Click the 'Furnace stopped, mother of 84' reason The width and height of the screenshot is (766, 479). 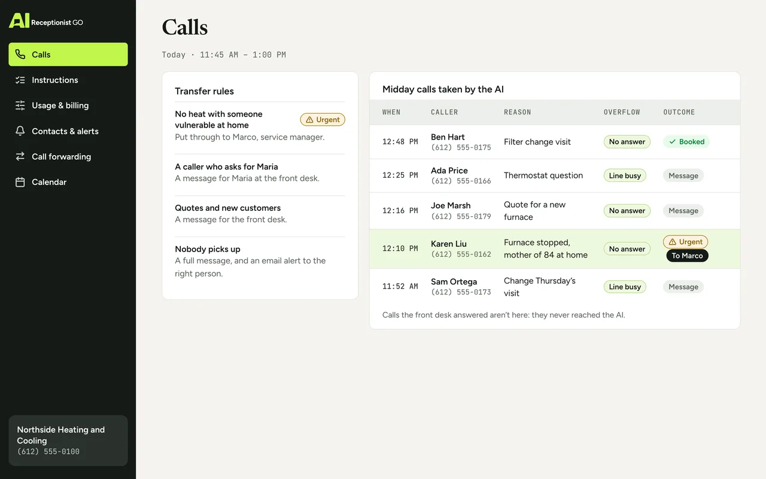(x=546, y=248)
